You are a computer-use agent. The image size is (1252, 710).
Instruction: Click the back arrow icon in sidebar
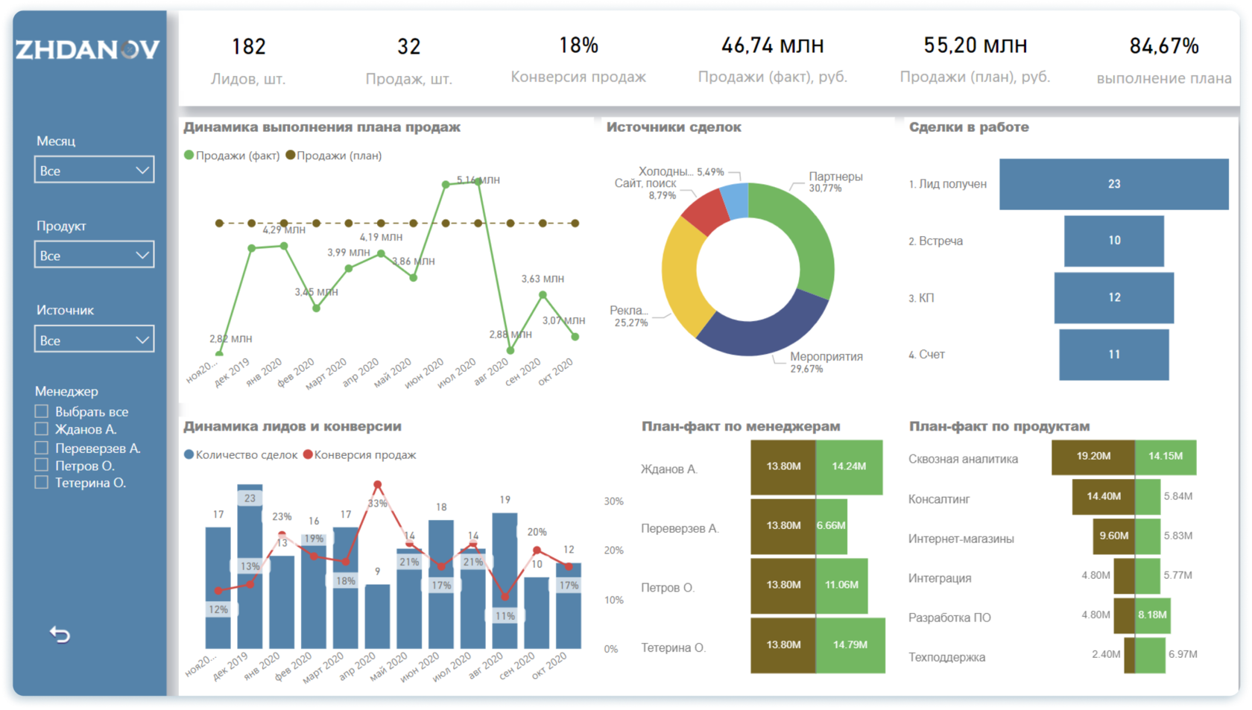click(x=60, y=634)
